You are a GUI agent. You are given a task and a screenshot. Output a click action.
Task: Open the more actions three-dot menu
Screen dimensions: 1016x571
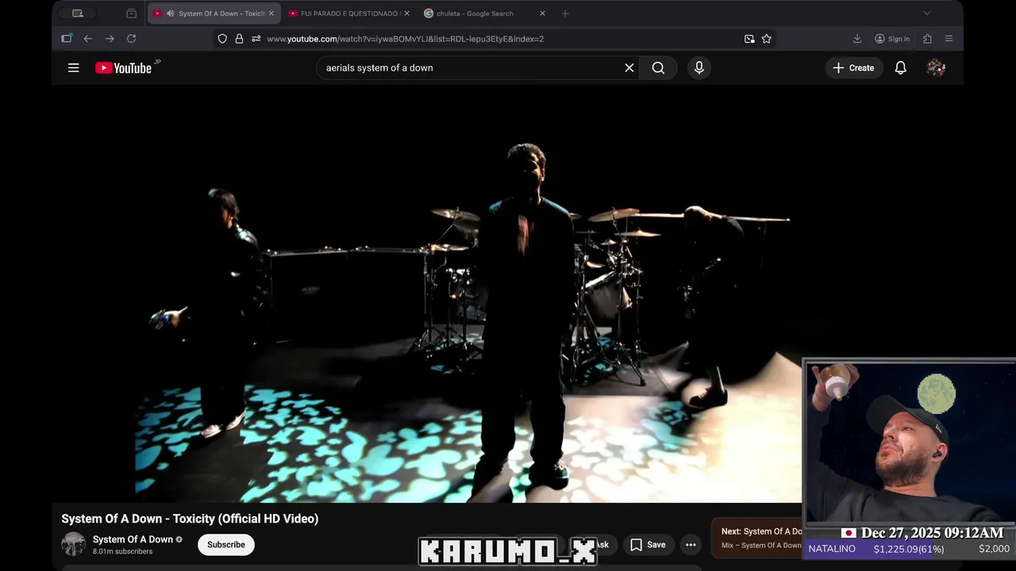[x=691, y=545]
